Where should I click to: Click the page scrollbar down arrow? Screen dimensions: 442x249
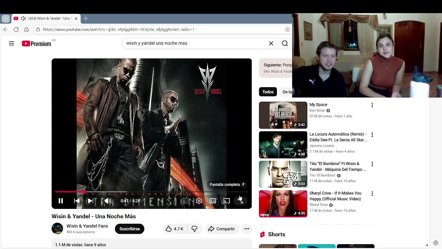427,245
